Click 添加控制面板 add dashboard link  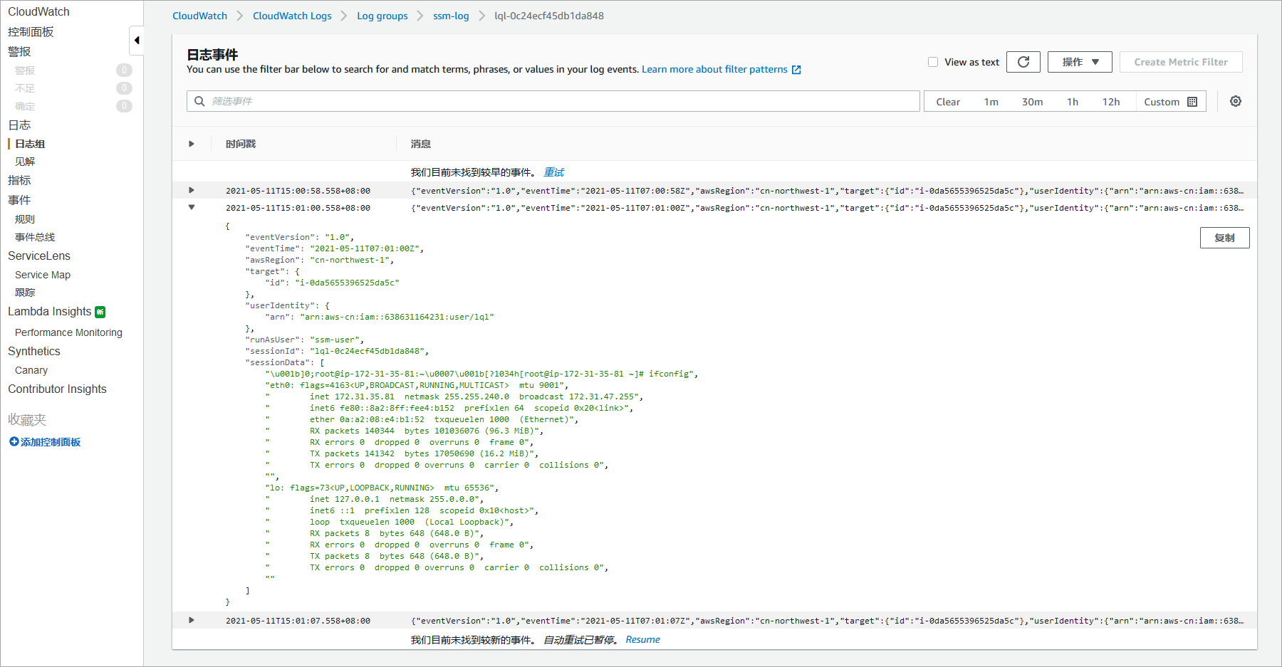coord(51,442)
